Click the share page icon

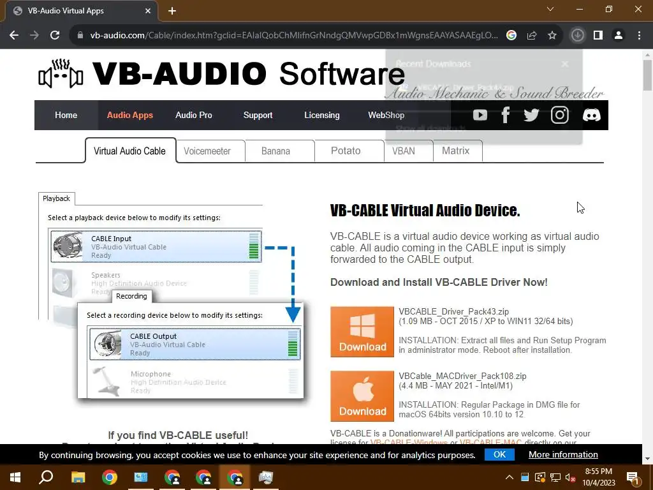[x=532, y=36]
